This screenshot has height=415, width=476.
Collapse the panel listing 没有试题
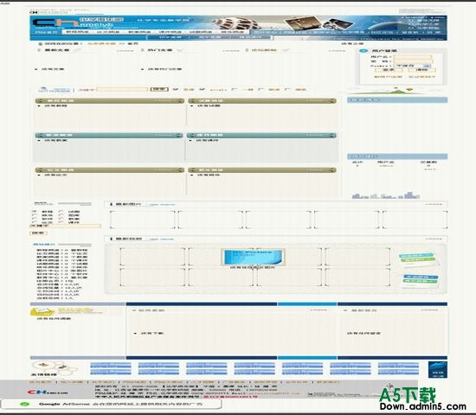(x=333, y=100)
